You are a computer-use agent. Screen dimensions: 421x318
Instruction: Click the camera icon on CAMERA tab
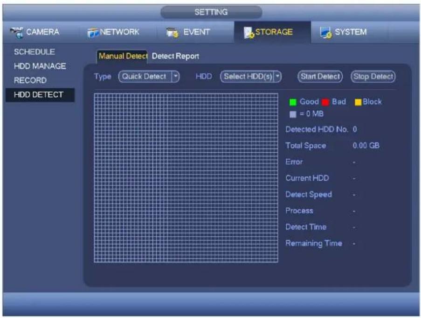(17, 33)
